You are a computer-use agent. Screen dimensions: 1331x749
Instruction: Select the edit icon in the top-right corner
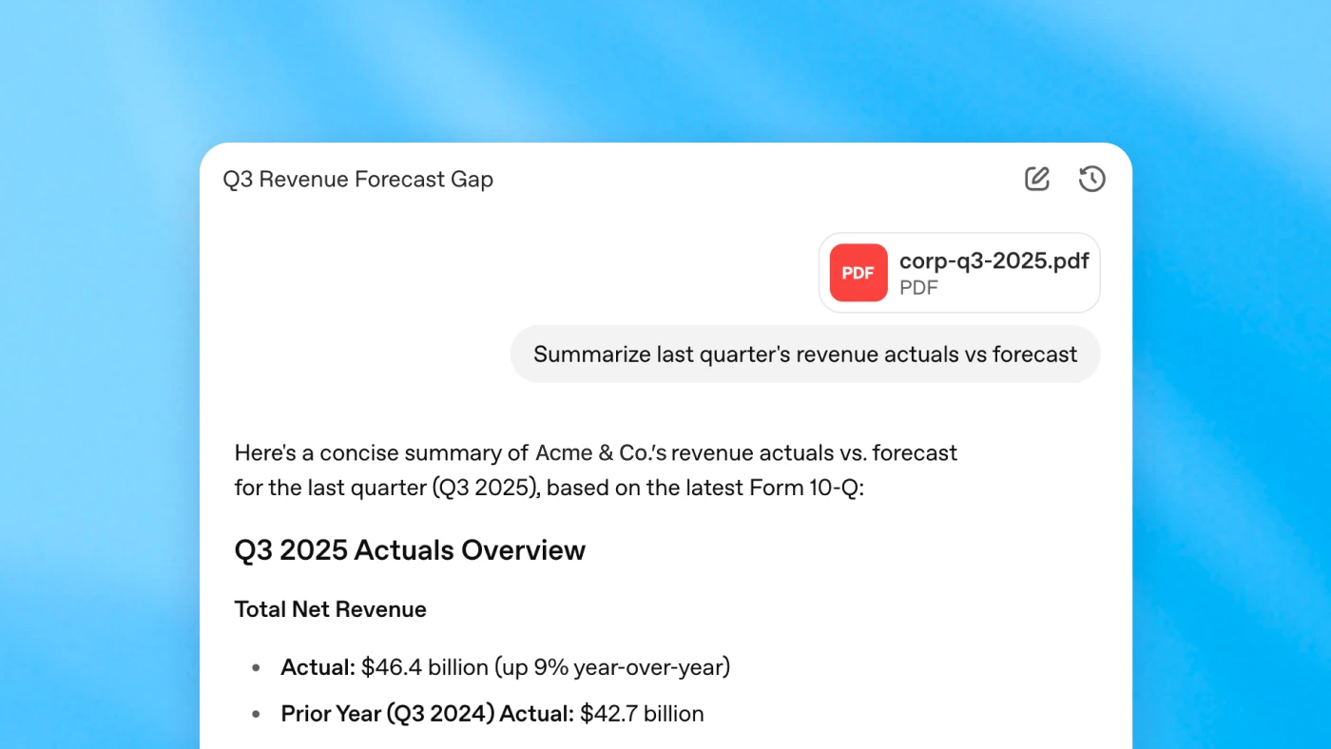pyautogui.click(x=1036, y=179)
